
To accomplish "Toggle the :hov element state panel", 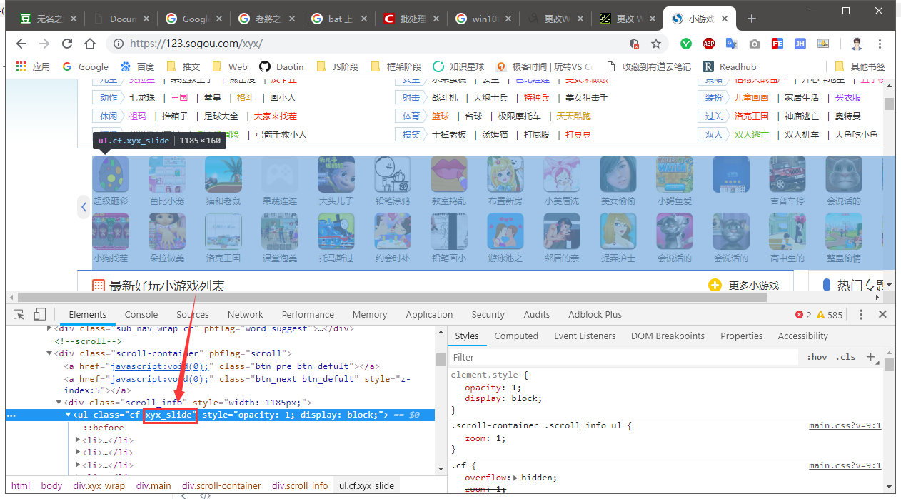I will click(817, 357).
